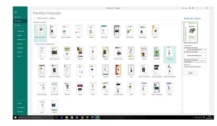Open the Exportar page
Screen dimensions: 217x126
[x=20, y=52]
